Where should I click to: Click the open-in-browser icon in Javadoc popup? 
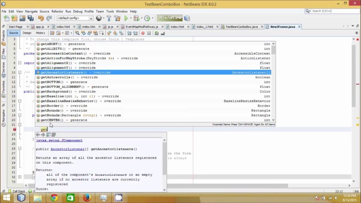pos(48,135)
